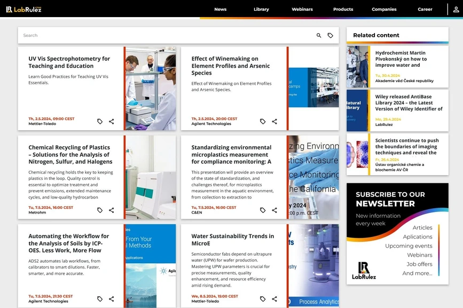Click tag icon on Standardizing microplastics card
The image size is (463, 308).
[263, 210]
